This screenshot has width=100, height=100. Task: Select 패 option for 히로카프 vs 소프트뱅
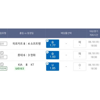[80, 44]
